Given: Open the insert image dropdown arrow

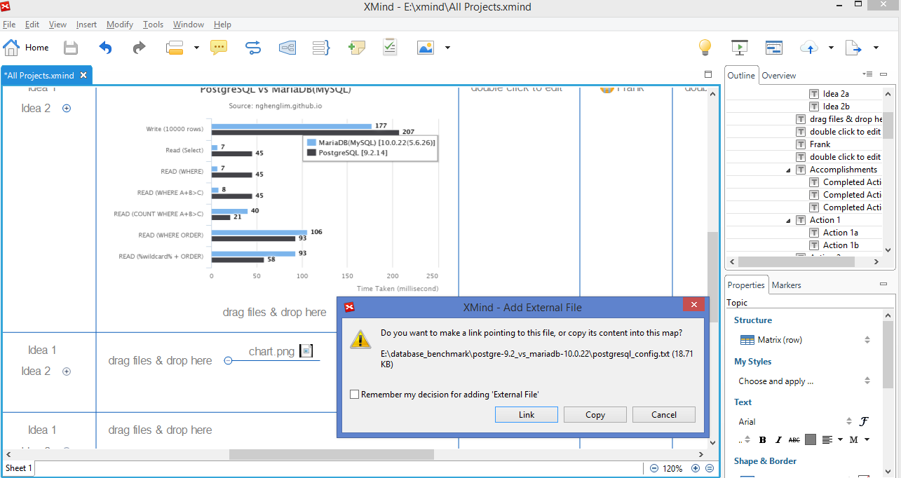Looking at the screenshot, I should (x=447, y=48).
